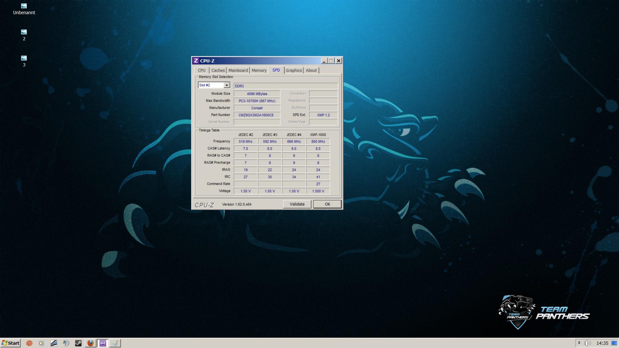
Task: Open the About tab
Action: coord(311,70)
